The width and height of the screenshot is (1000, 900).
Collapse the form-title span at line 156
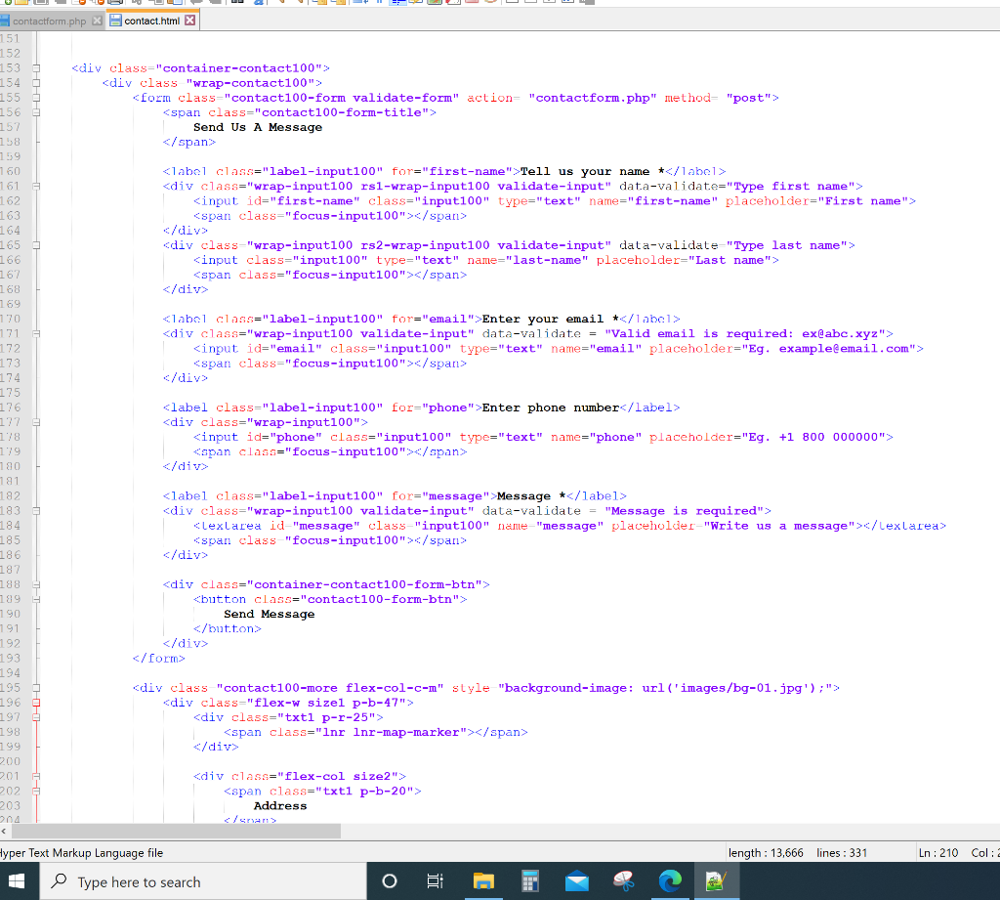pos(36,112)
